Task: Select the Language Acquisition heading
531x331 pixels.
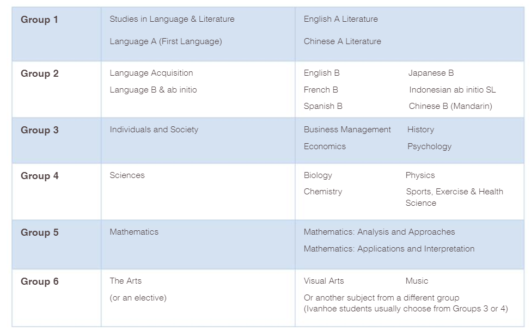Action: (151, 73)
